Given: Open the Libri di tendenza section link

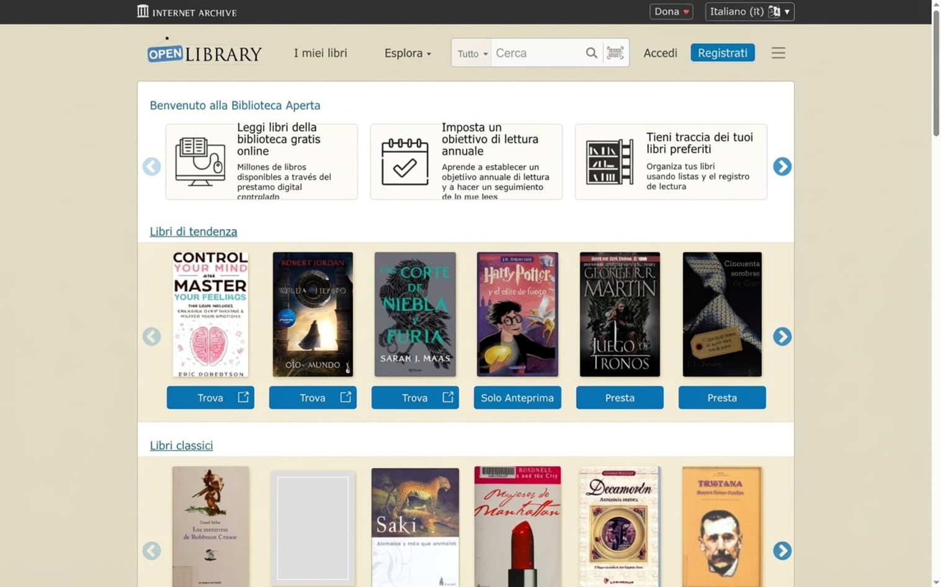Looking at the screenshot, I should pyautogui.click(x=193, y=231).
